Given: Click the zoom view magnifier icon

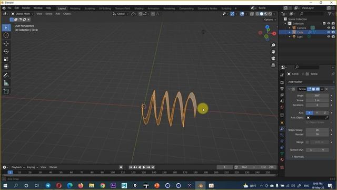Looking at the screenshot, I should point(273,45).
